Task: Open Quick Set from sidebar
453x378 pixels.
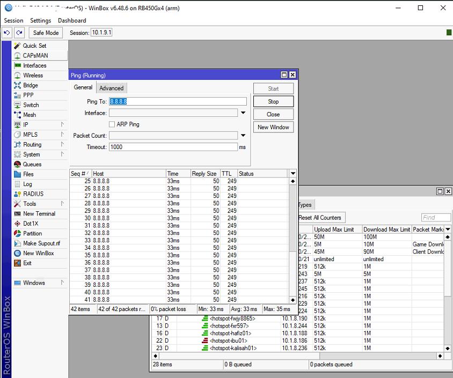Action: coord(34,46)
